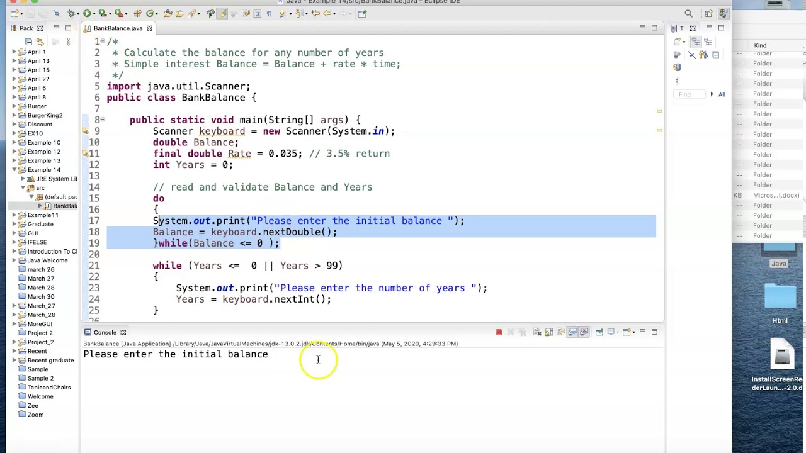Open the New wizard dropdown arrow in the toolbar
Image resolution: width=806 pixels, height=453 pixels.
tap(21, 14)
